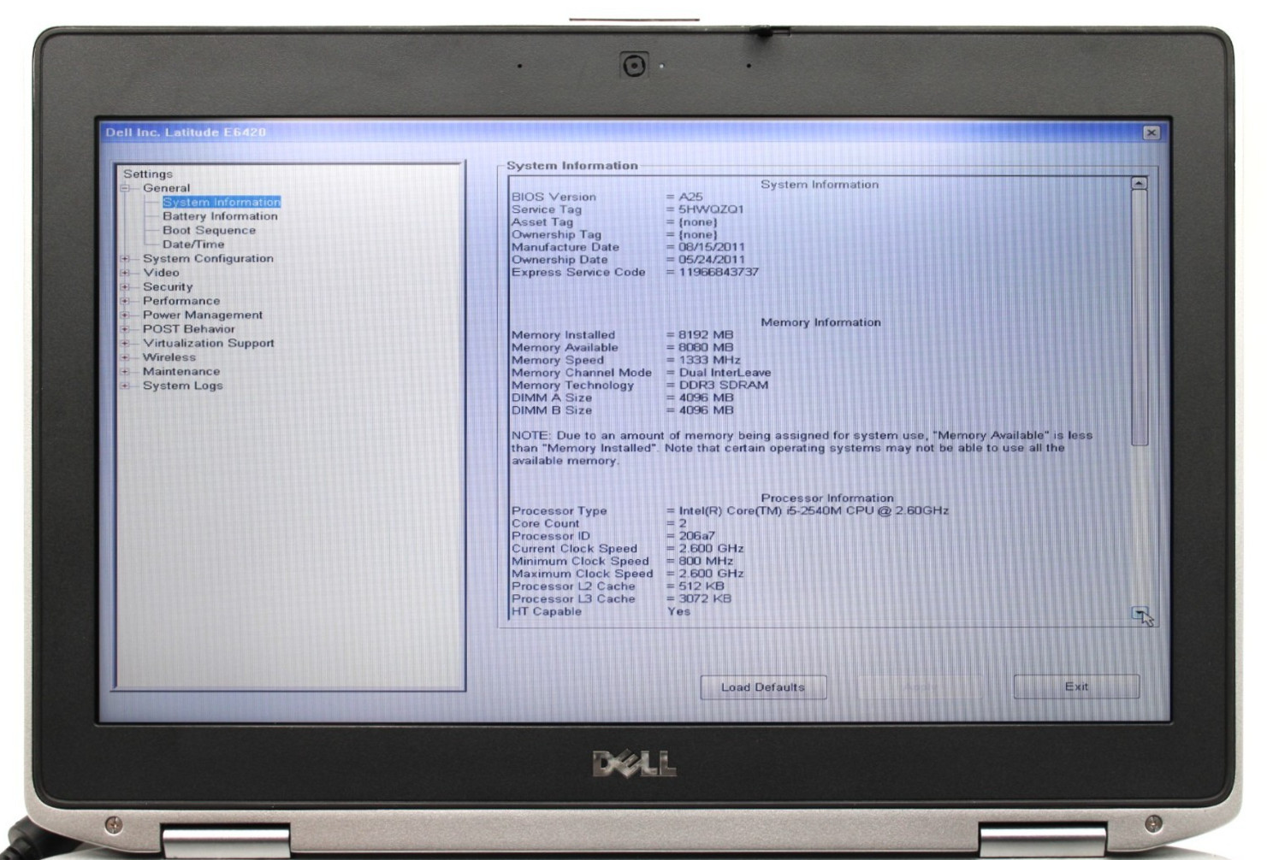Select Maintenance in the settings tree
1267x860 pixels.
pos(181,372)
